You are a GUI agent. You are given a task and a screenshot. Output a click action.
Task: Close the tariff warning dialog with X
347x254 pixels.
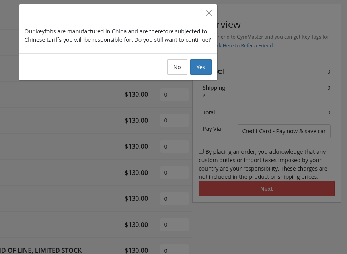[209, 13]
